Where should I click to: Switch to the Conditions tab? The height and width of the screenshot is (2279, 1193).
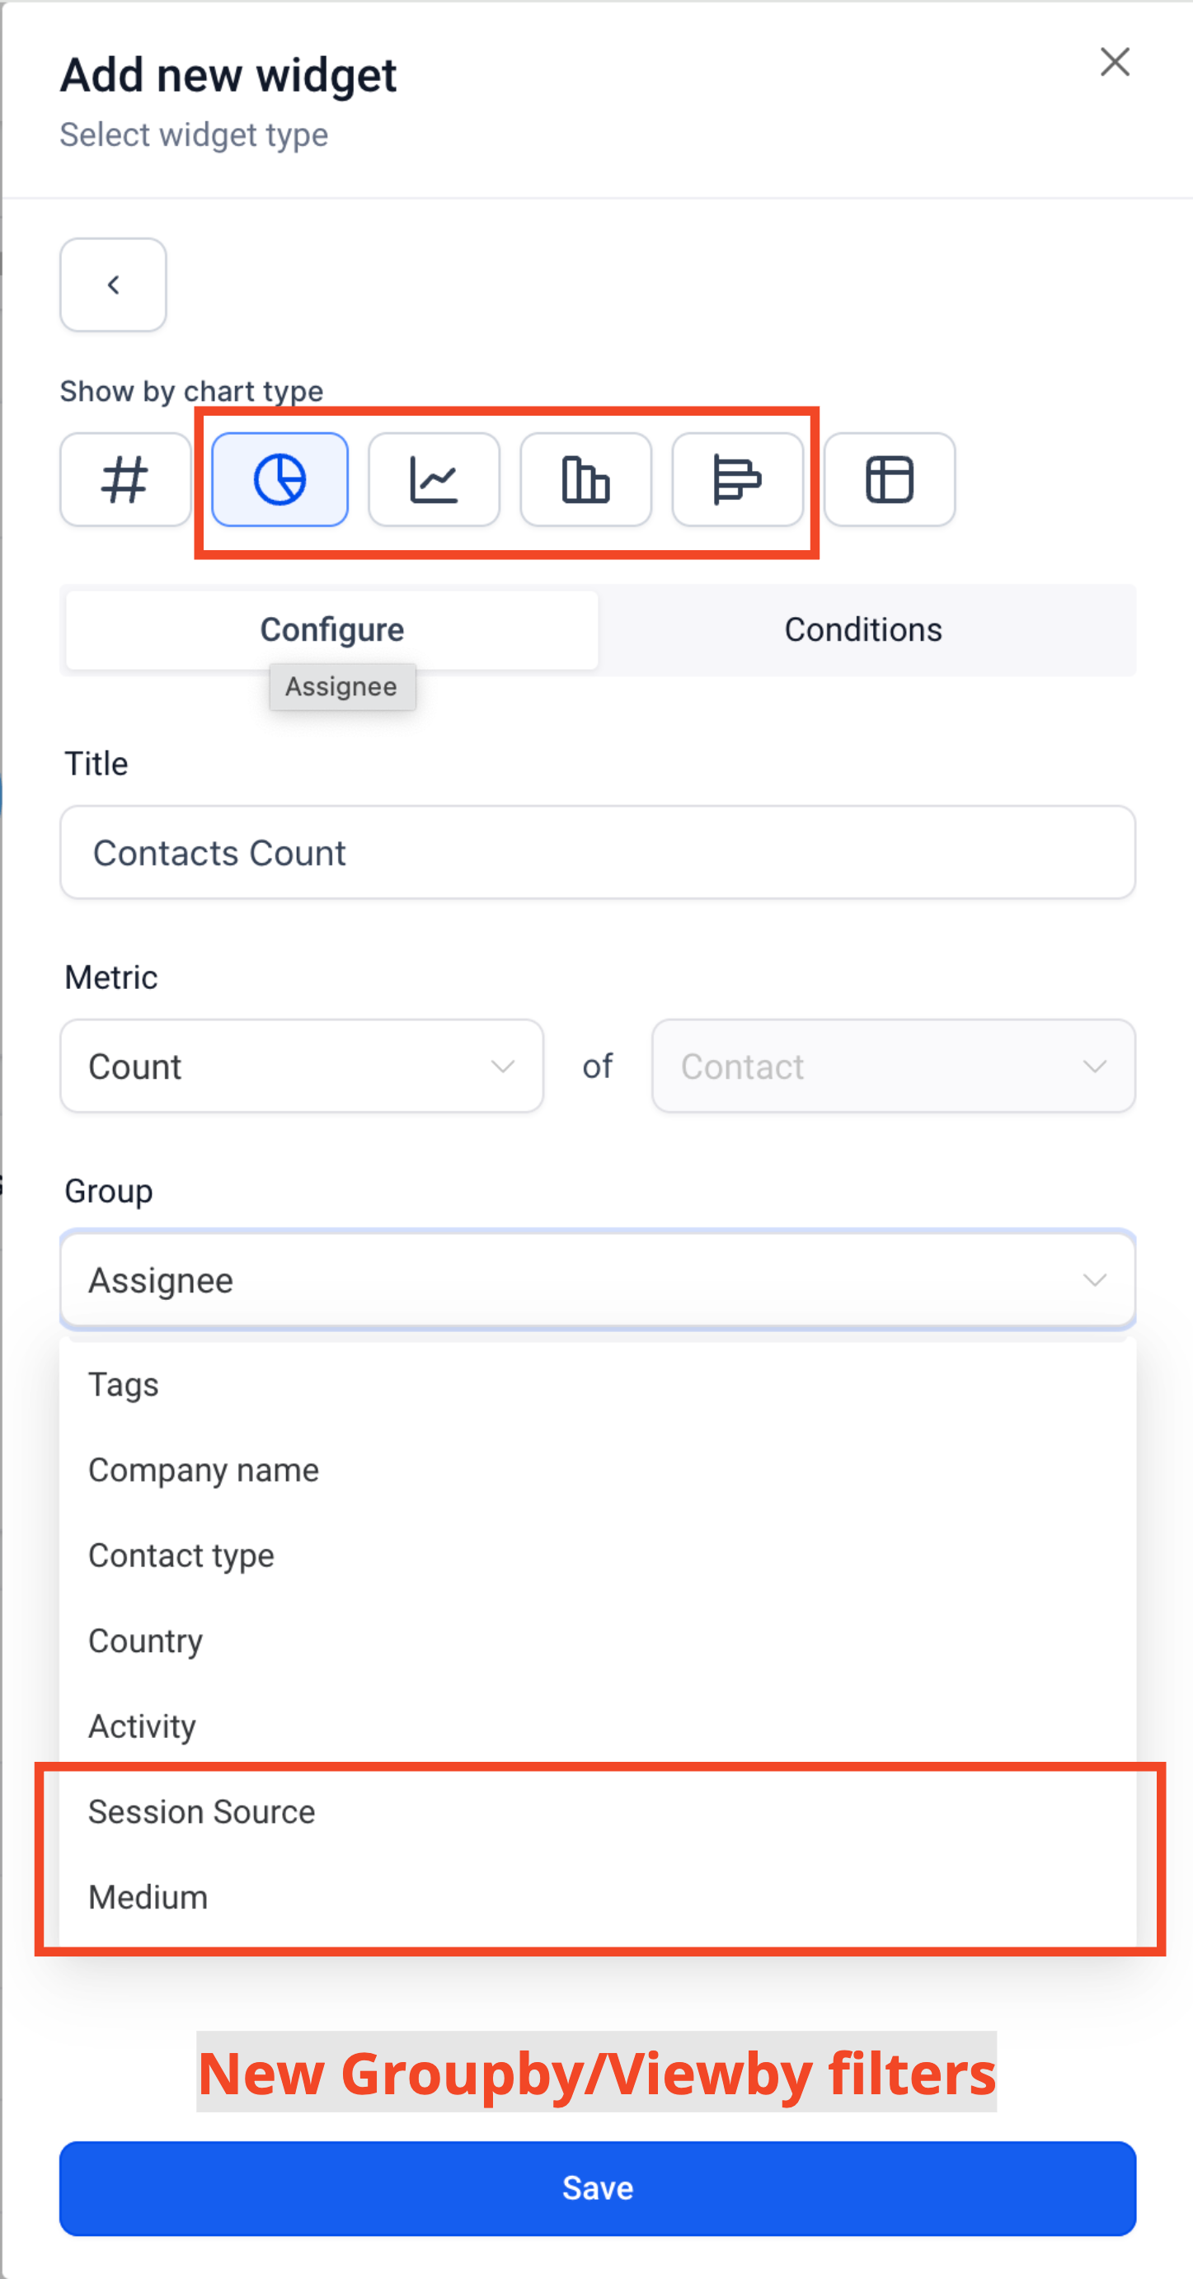(x=863, y=630)
